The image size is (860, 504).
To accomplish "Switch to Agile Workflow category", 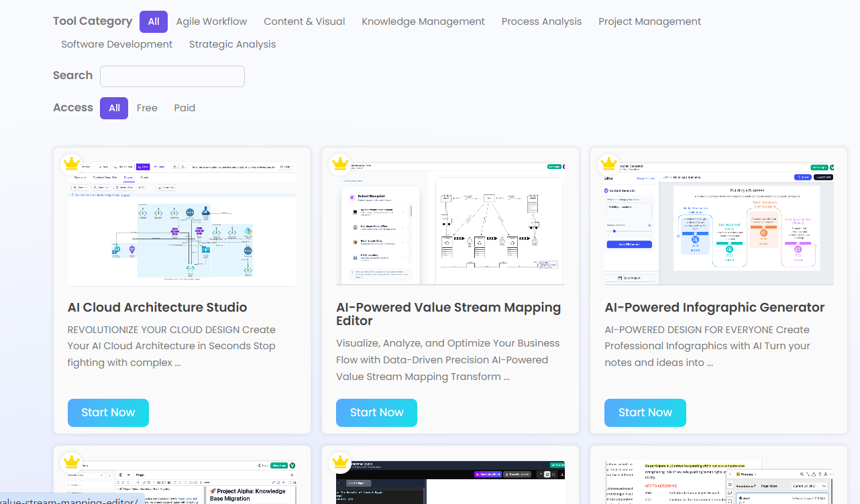I will click(x=211, y=21).
